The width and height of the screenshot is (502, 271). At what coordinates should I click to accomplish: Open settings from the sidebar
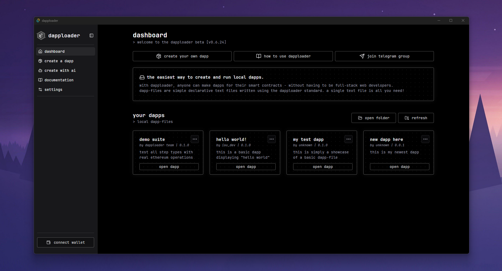(x=65, y=90)
